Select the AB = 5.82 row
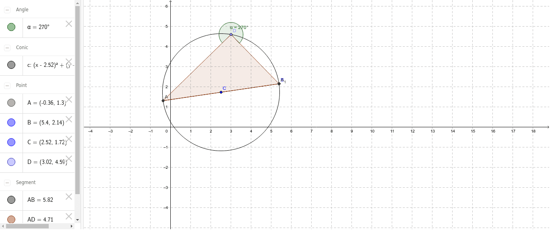The height and width of the screenshot is (230, 550). (x=37, y=200)
